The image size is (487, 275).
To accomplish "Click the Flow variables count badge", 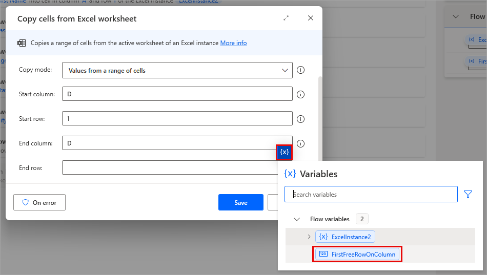I will point(362,219).
